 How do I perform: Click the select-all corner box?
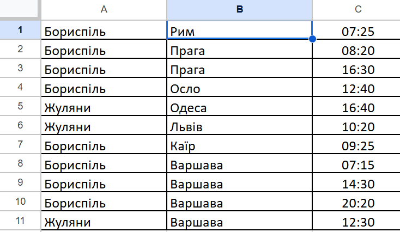tap(20, 9)
